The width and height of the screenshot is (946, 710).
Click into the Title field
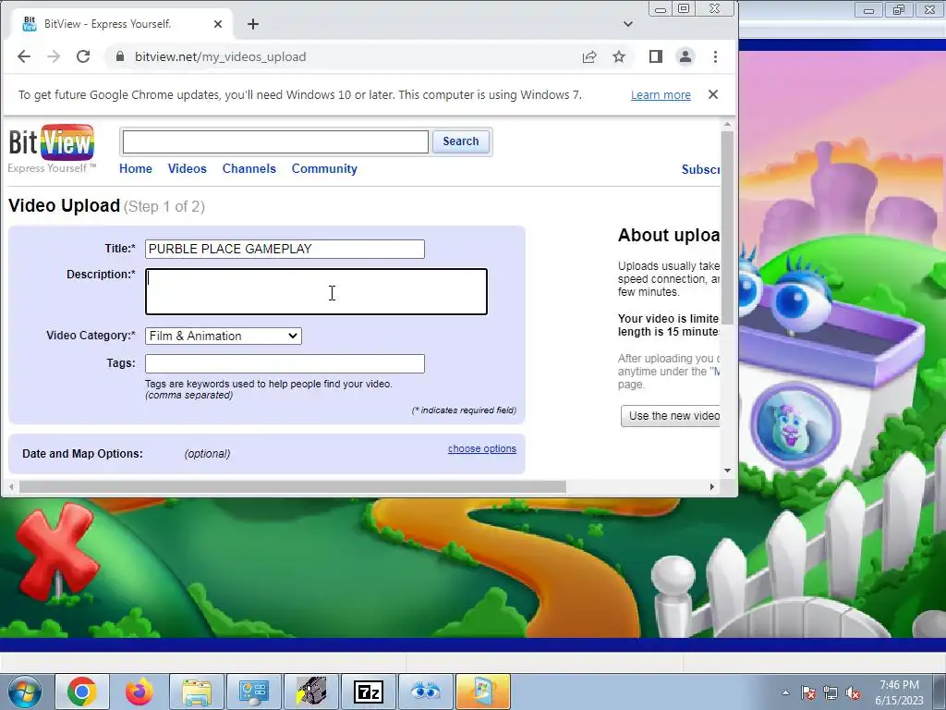[285, 250]
